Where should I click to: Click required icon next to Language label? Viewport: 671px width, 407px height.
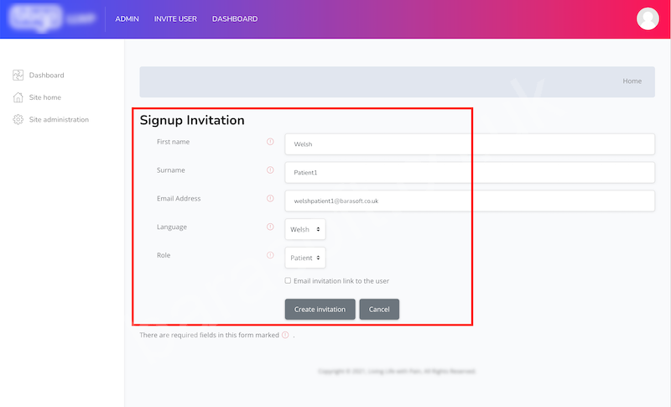(270, 227)
